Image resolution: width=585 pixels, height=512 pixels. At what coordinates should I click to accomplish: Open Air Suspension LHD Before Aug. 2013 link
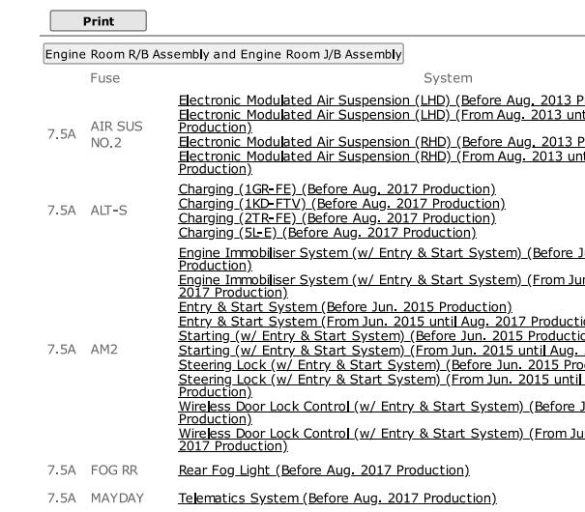[382, 100]
